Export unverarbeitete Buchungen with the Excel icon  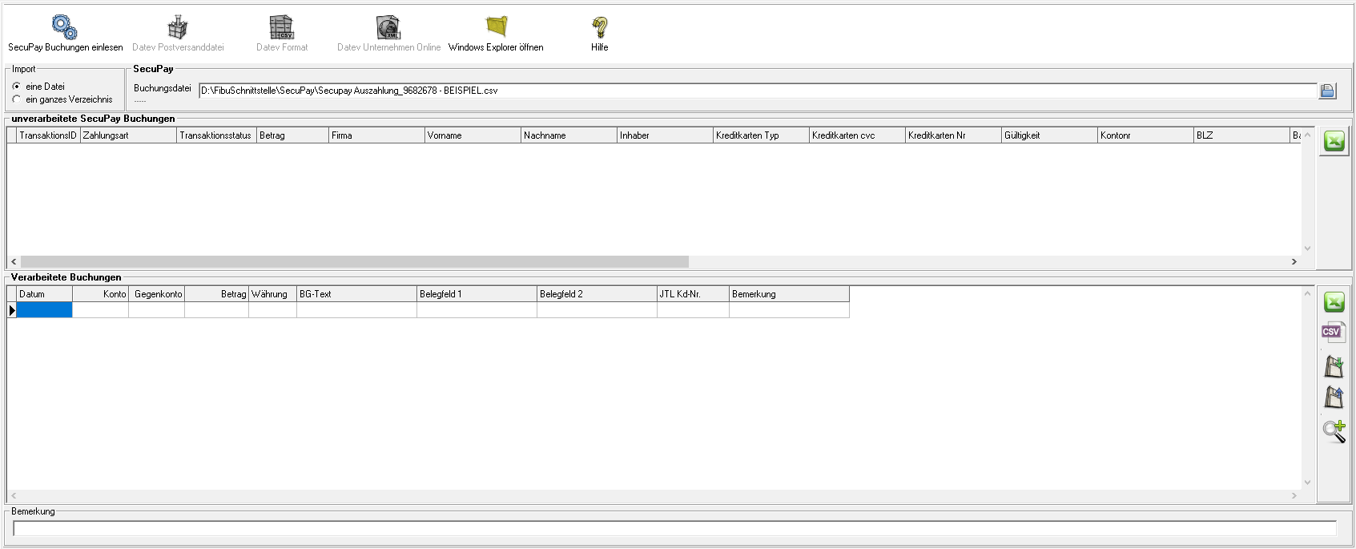[1334, 142]
